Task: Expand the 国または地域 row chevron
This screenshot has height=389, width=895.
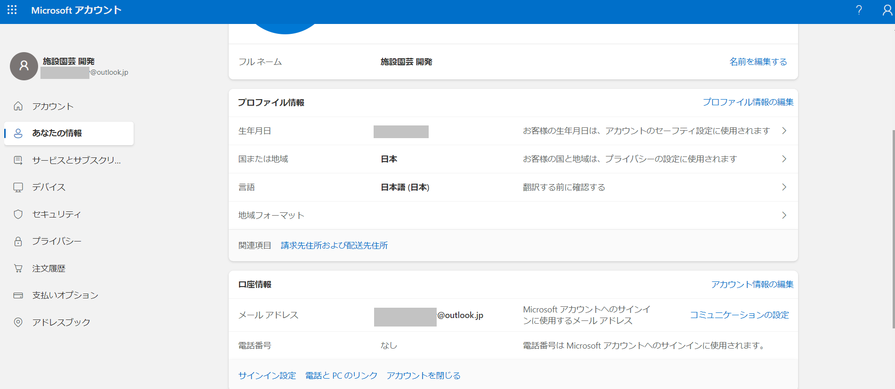Action: pyautogui.click(x=784, y=159)
